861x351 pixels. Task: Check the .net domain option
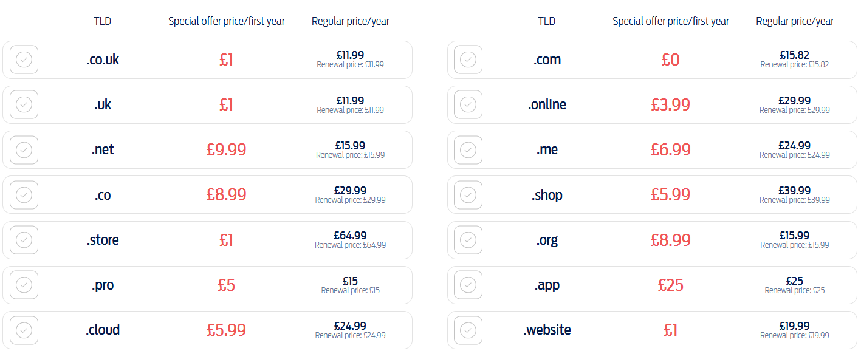click(24, 149)
